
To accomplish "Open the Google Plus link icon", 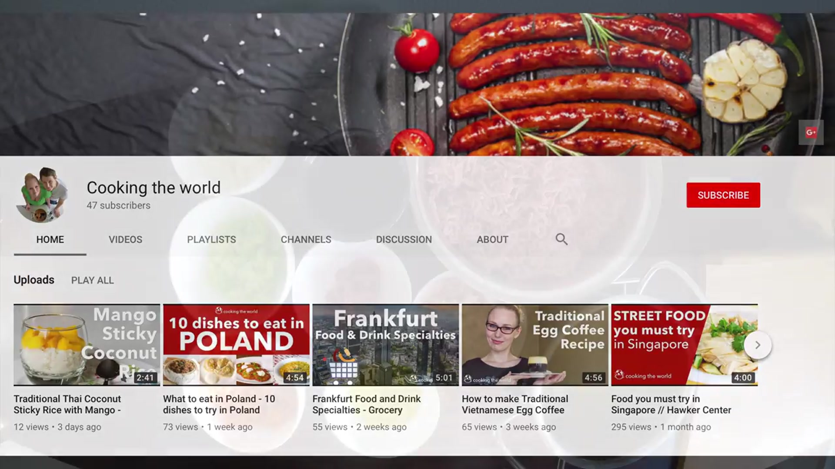I will 811,132.
